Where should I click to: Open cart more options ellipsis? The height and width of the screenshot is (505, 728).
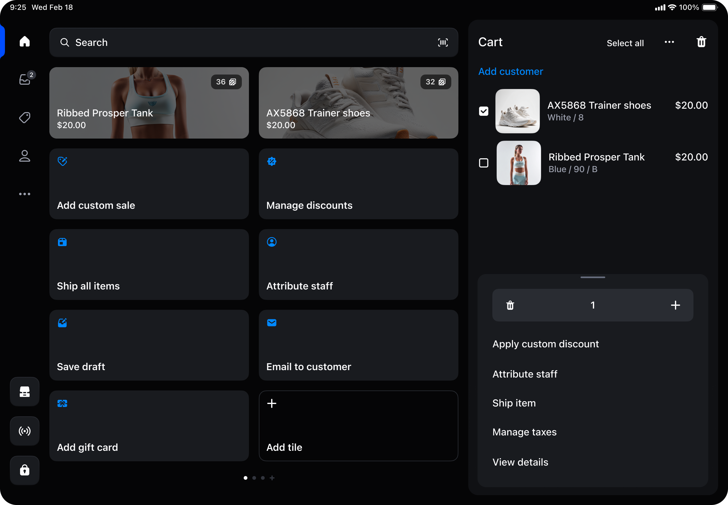point(669,42)
